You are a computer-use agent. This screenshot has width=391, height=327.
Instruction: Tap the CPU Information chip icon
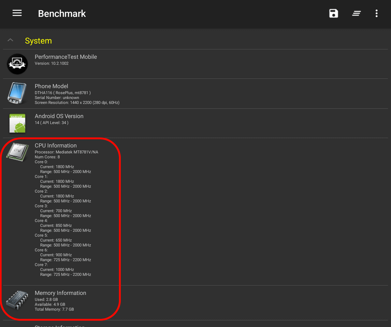(x=17, y=152)
